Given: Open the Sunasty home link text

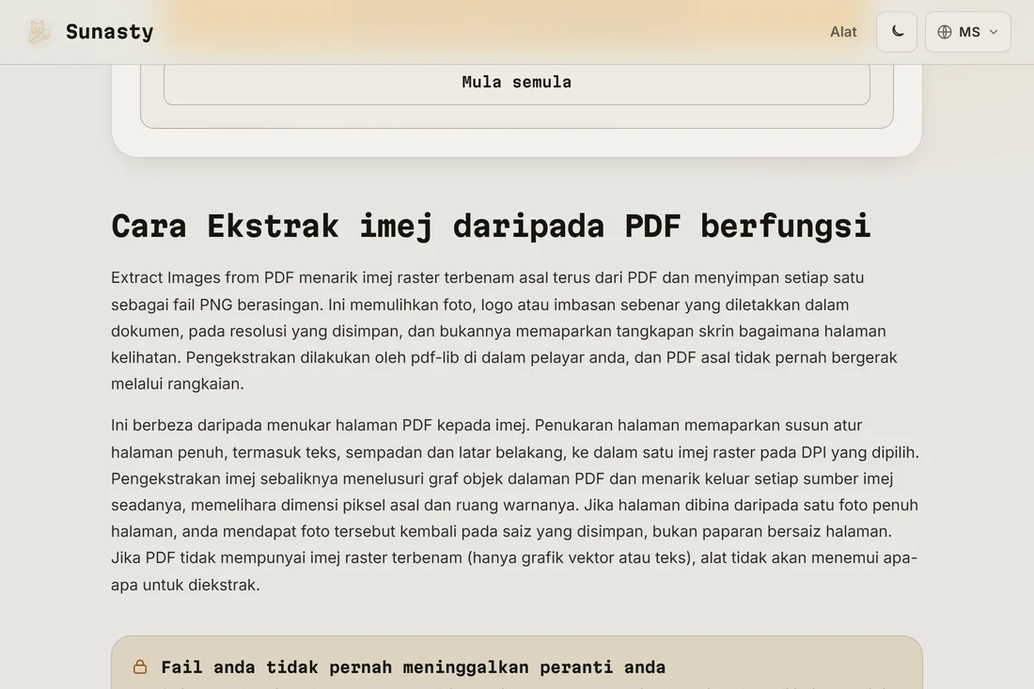Looking at the screenshot, I should pyautogui.click(x=109, y=32).
